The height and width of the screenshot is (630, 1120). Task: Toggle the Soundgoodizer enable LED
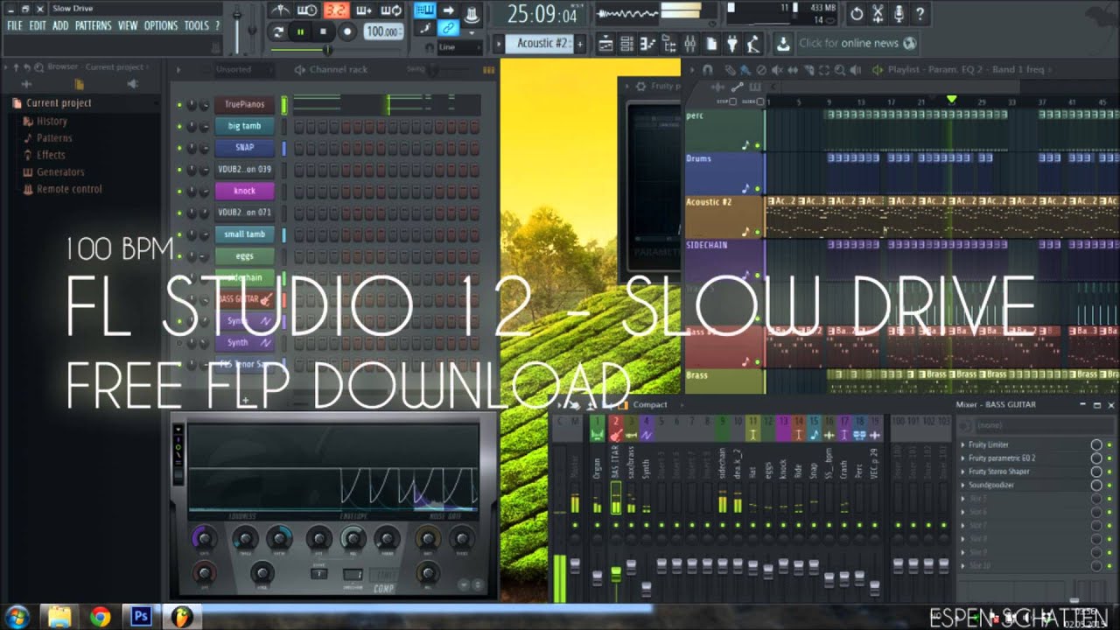(x=1109, y=485)
